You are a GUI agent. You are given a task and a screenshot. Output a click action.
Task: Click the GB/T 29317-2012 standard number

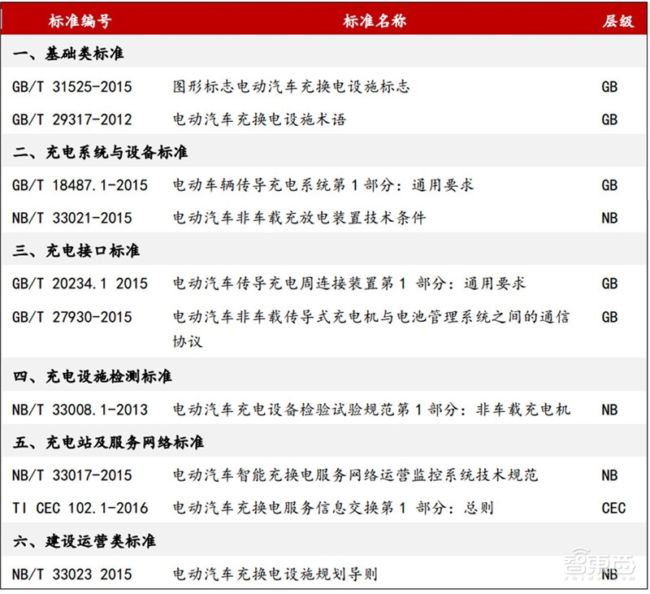(x=71, y=119)
